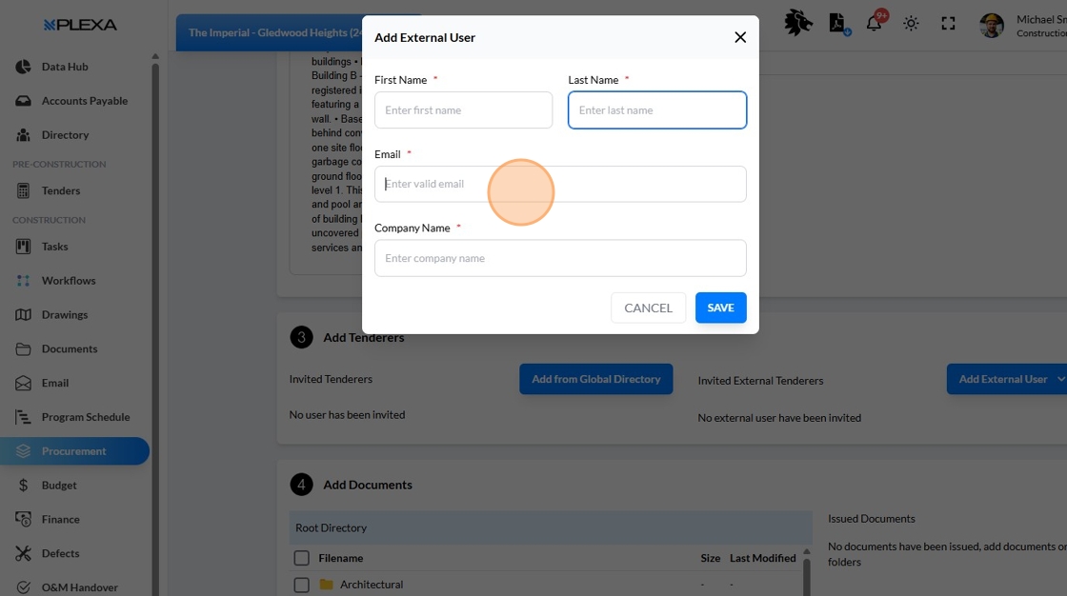Focus the Company Name field

(x=560, y=258)
